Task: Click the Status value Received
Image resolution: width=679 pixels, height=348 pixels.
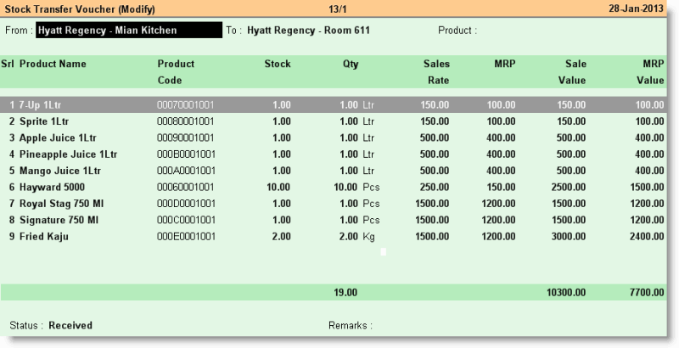Action: pos(70,325)
